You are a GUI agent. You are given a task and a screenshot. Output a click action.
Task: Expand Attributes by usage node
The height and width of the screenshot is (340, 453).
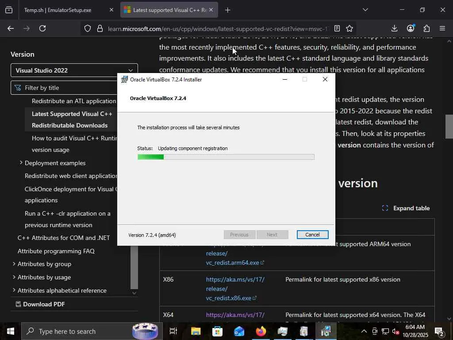[14, 277]
